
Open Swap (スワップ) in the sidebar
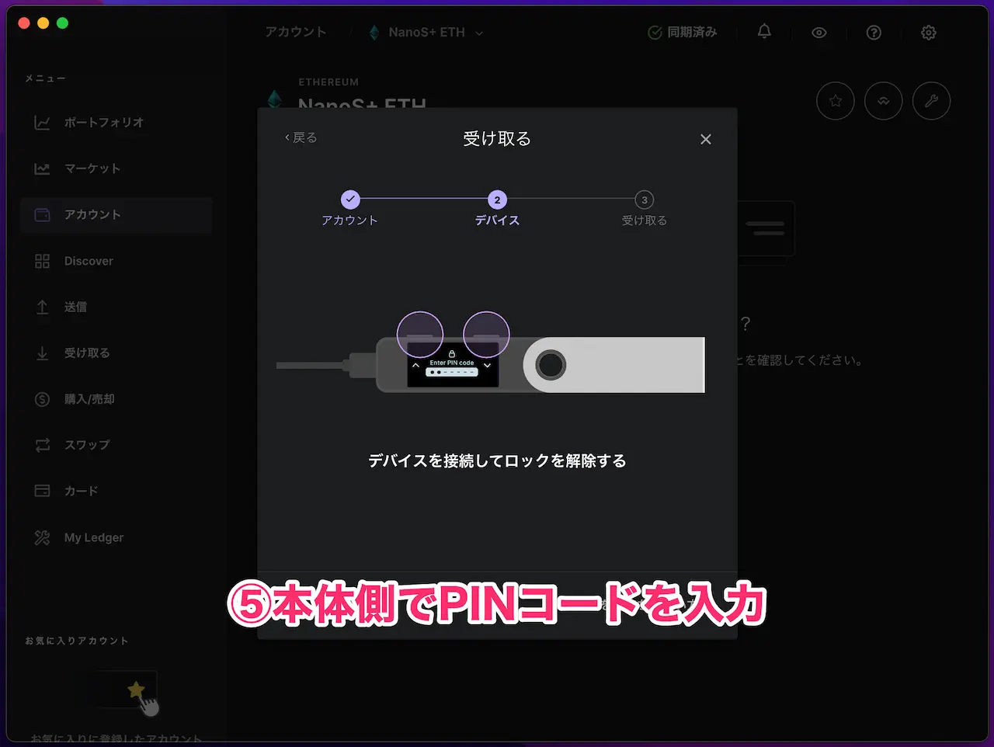116,445
